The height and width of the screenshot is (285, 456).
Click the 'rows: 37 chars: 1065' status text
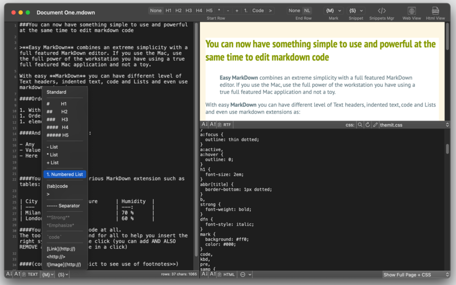click(x=179, y=274)
